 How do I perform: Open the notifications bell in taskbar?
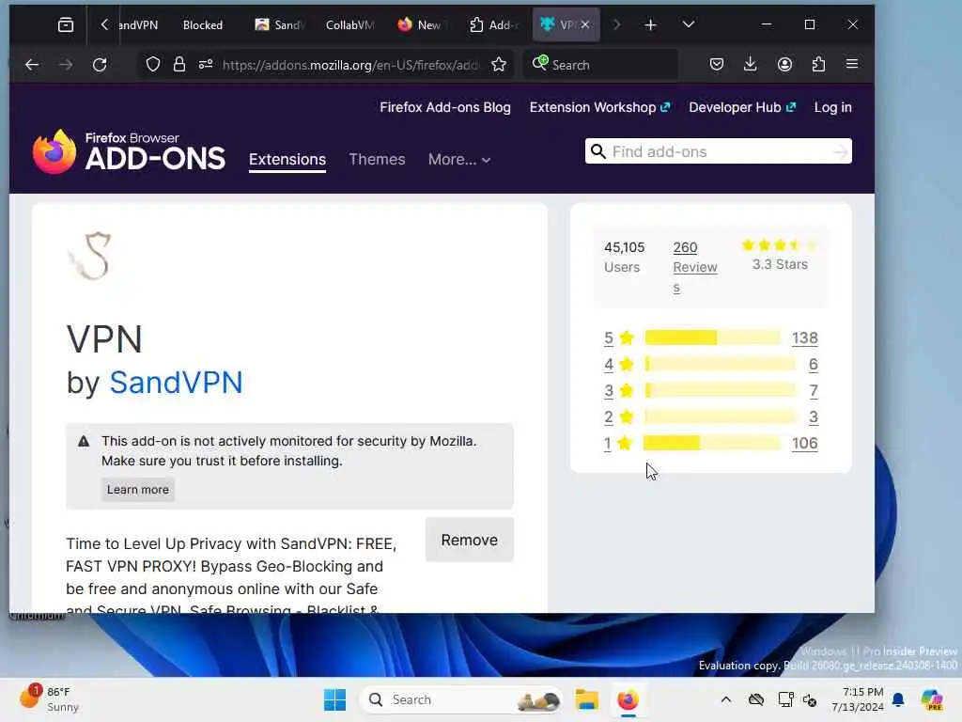point(898,699)
